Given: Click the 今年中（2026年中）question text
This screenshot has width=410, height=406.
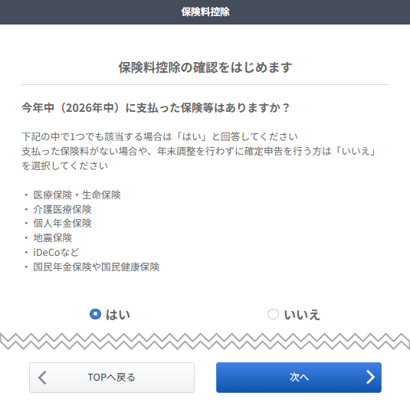Looking at the screenshot, I should 156,107.
